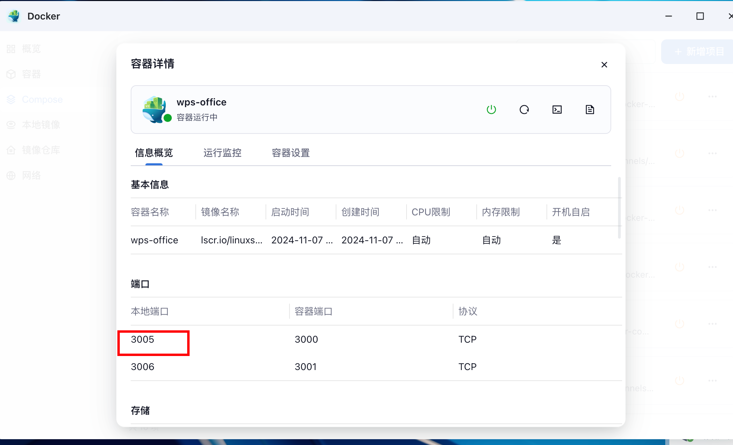Click the 容器名称 column header
The height and width of the screenshot is (445, 733).
tap(150, 212)
